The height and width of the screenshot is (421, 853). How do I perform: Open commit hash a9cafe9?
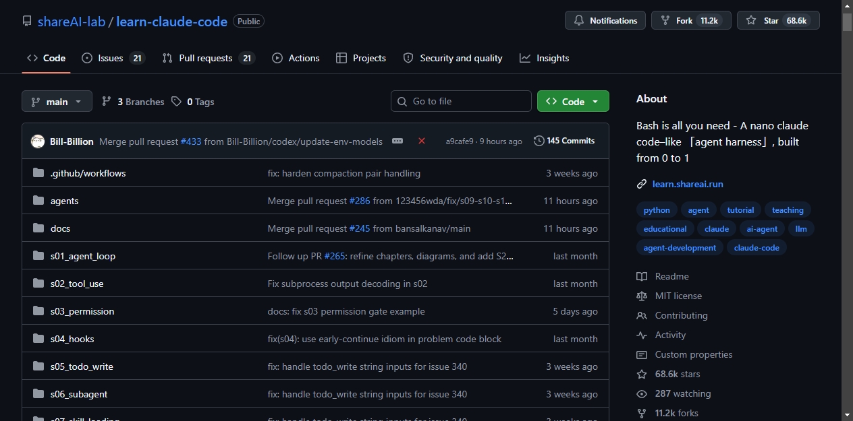pos(460,141)
